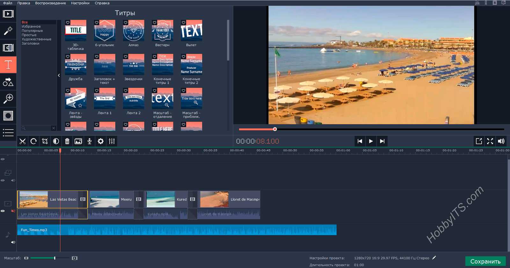Viewport: 510px width, 268px height.
Task: Click the preview volume speaker icon
Action: [x=501, y=141]
